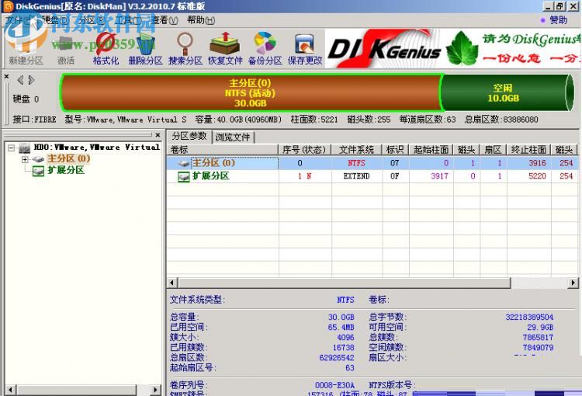Click the total bytes value 32218389504
This screenshot has height=396, width=582.
529,318
